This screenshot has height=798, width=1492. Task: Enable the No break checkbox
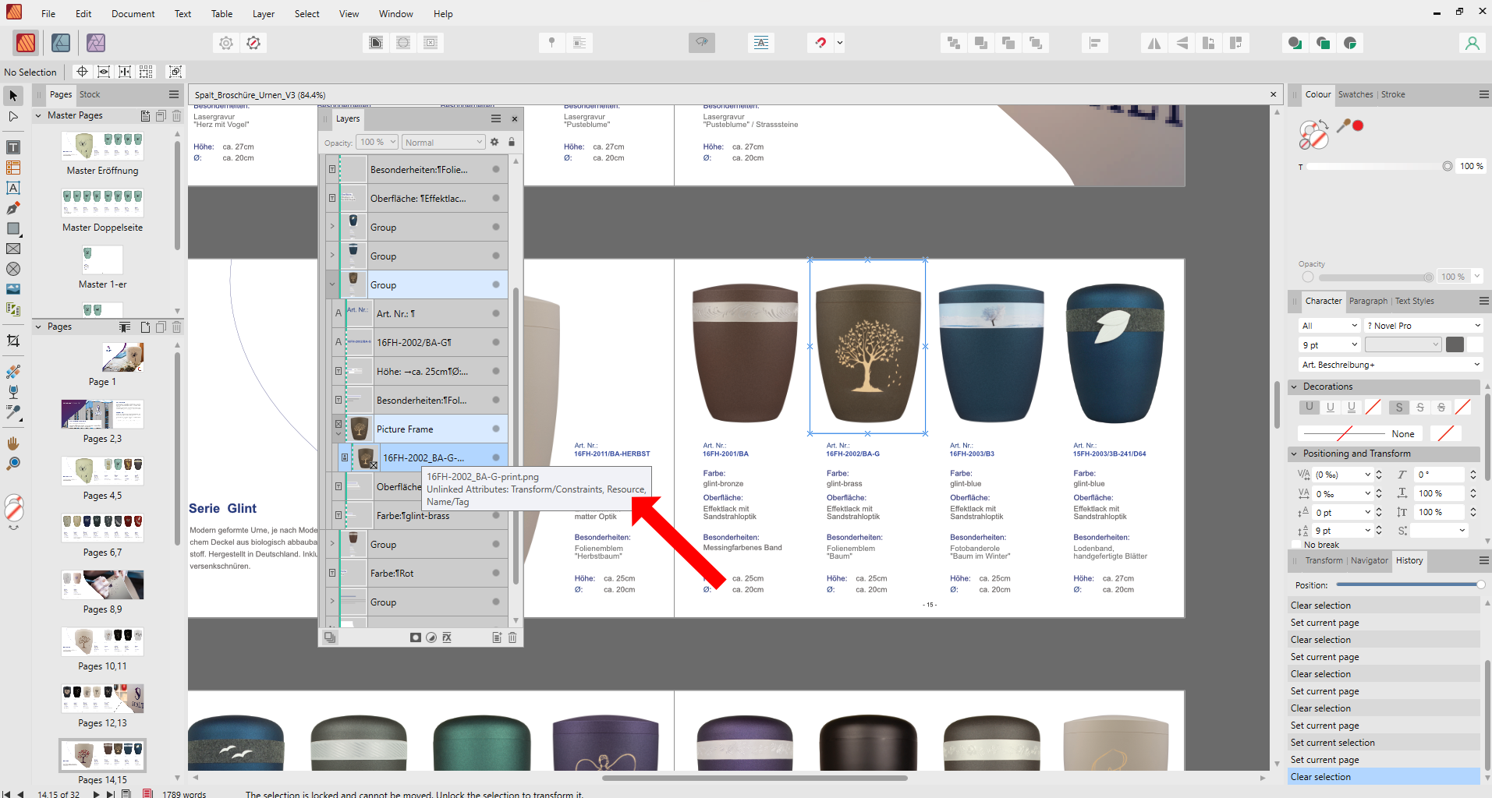coord(1298,545)
